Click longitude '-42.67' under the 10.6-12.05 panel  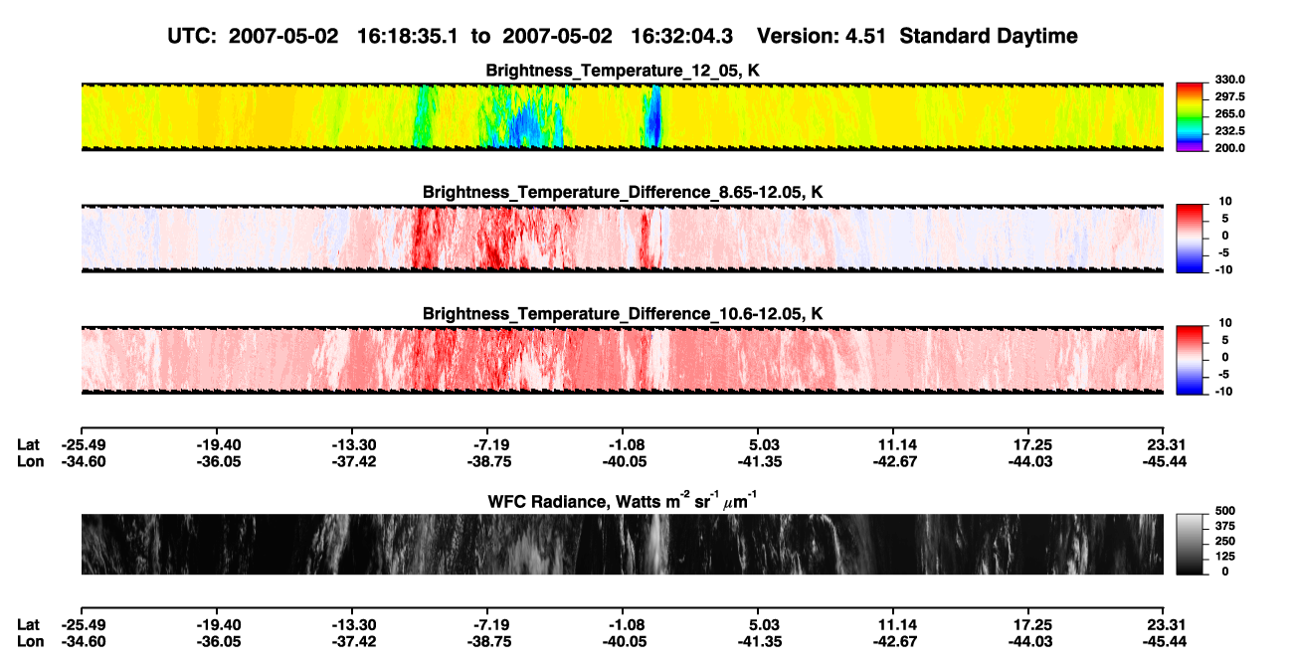[895, 461]
